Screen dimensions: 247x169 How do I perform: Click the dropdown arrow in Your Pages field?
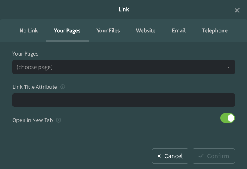pyautogui.click(x=228, y=67)
